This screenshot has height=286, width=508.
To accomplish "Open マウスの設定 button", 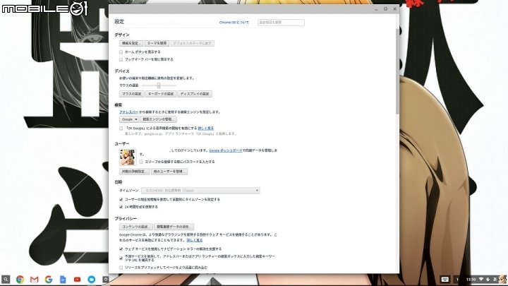I will click(131, 94).
